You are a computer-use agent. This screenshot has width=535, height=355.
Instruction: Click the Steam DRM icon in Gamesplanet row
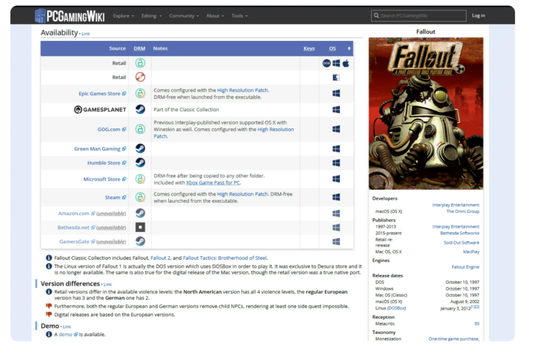(140, 109)
